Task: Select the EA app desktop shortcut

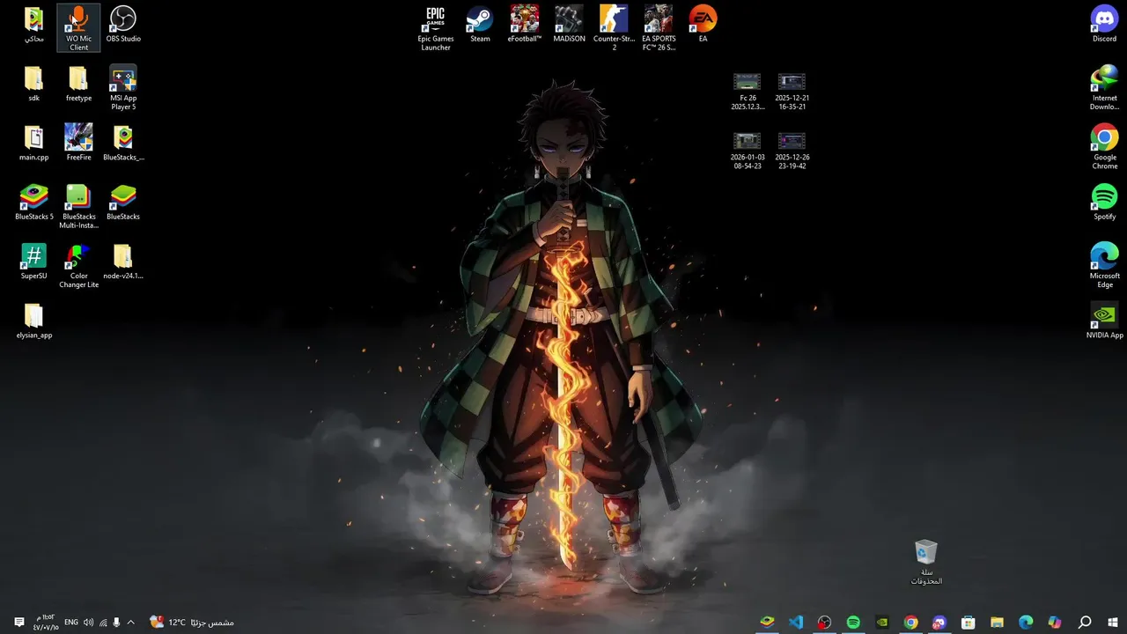Action: [x=703, y=25]
